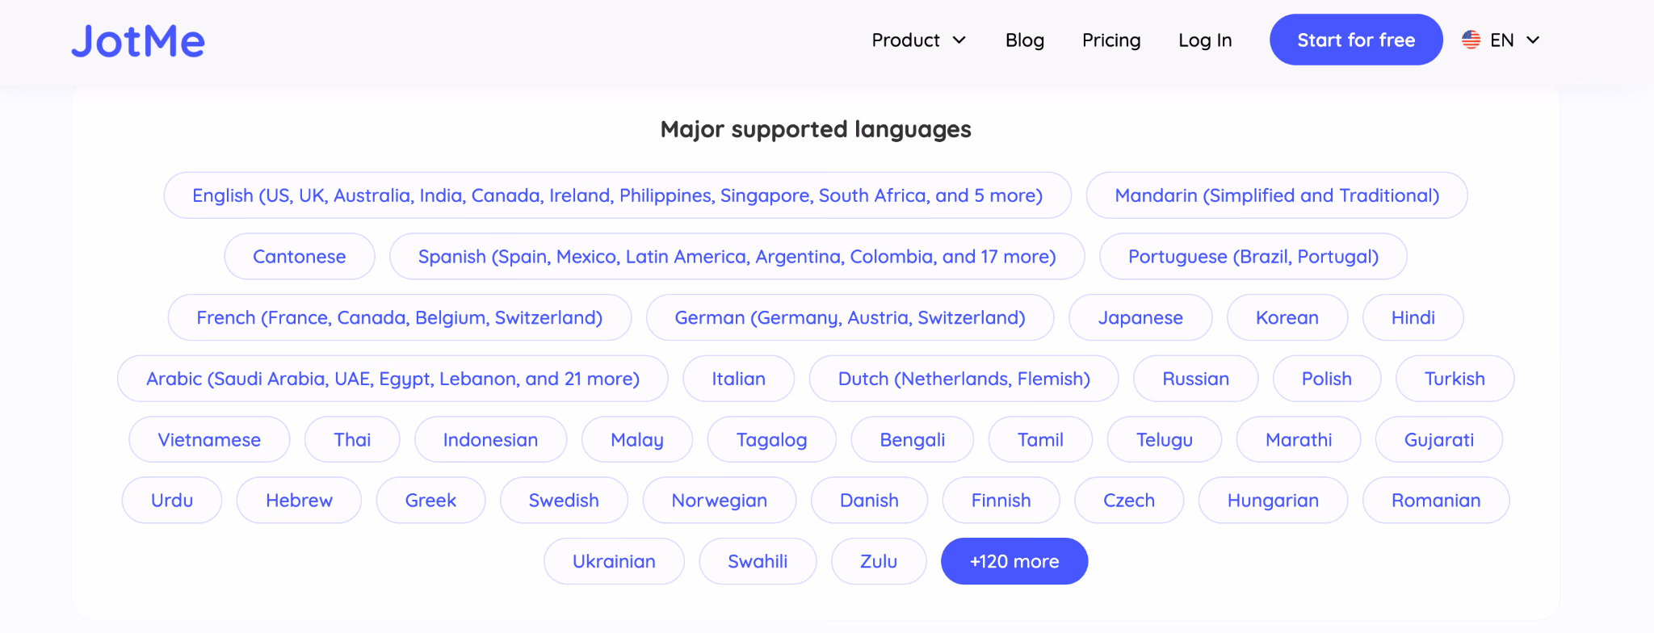The height and width of the screenshot is (633, 1654).
Task: Open the Blog page
Action: tap(1025, 40)
